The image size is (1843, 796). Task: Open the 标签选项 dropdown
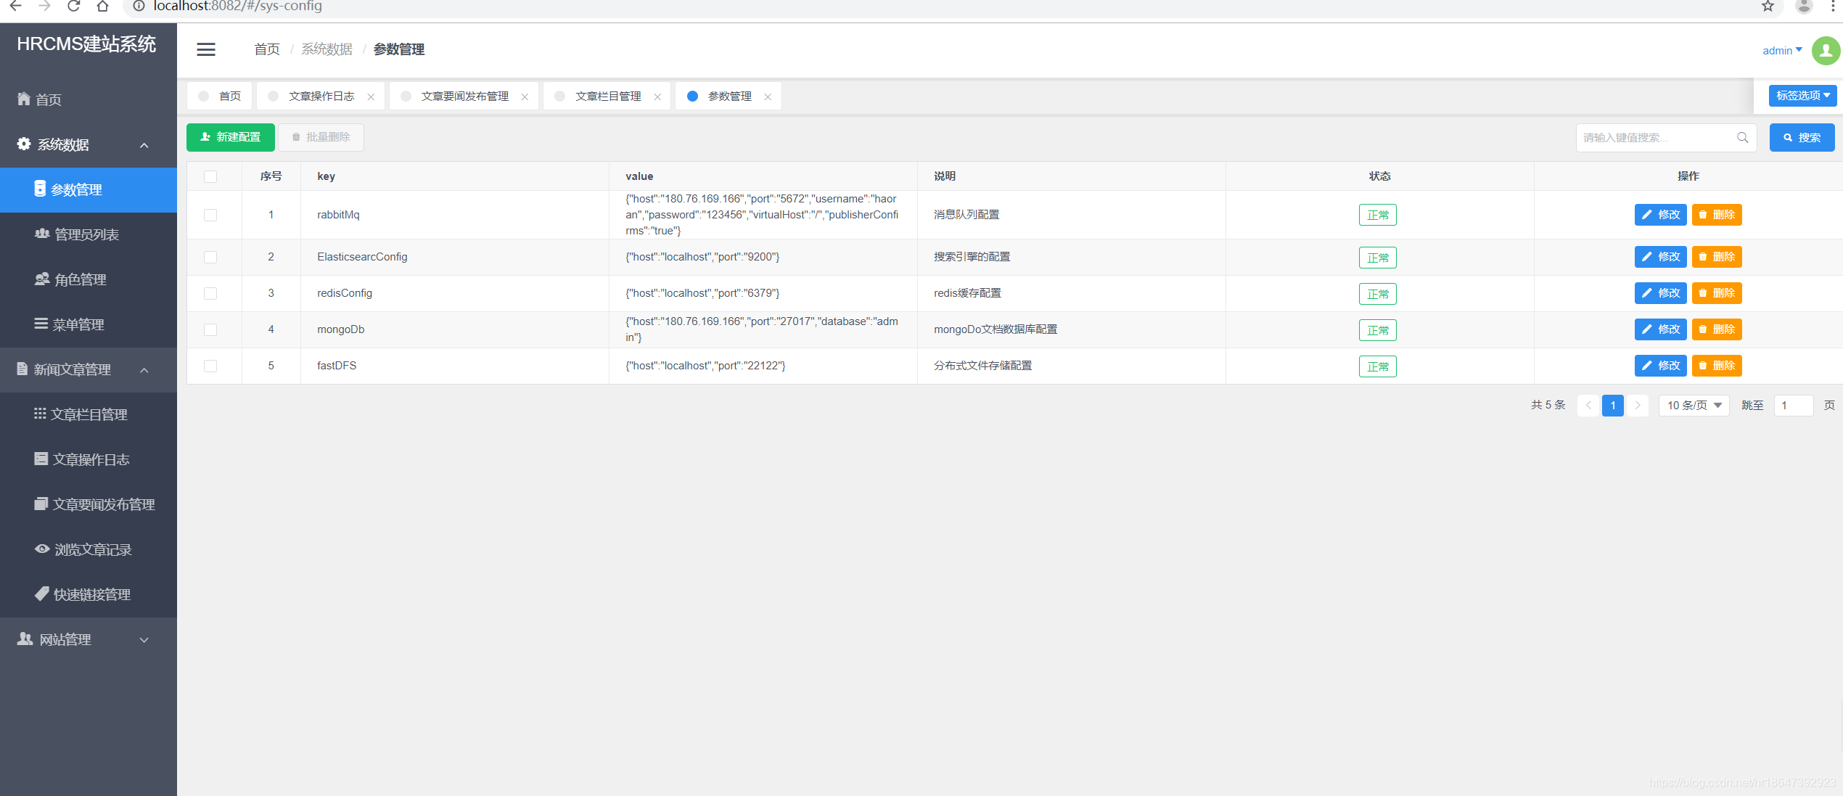coord(1802,96)
